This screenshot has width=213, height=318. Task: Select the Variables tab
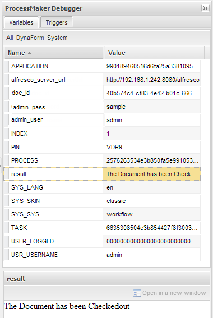click(x=21, y=22)
